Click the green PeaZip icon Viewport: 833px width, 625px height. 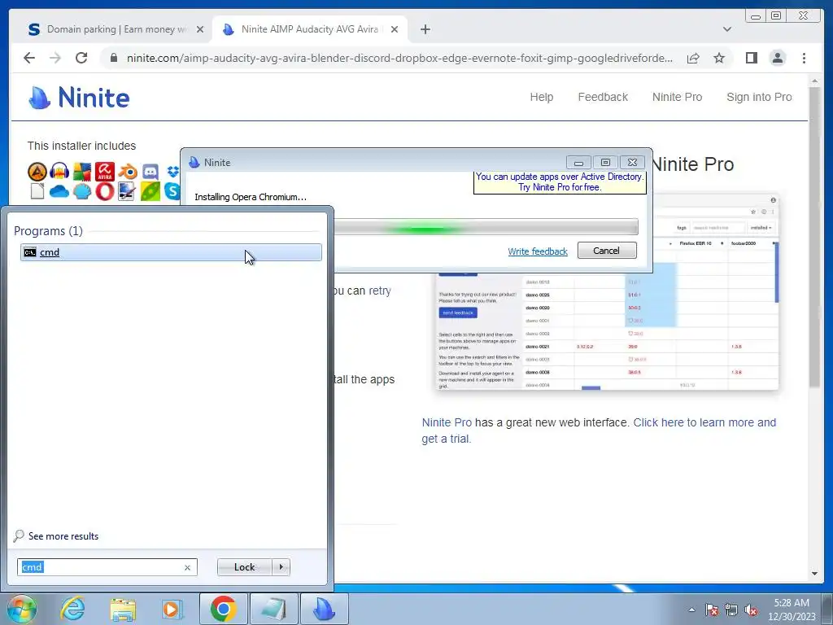[x=150, y=191]
